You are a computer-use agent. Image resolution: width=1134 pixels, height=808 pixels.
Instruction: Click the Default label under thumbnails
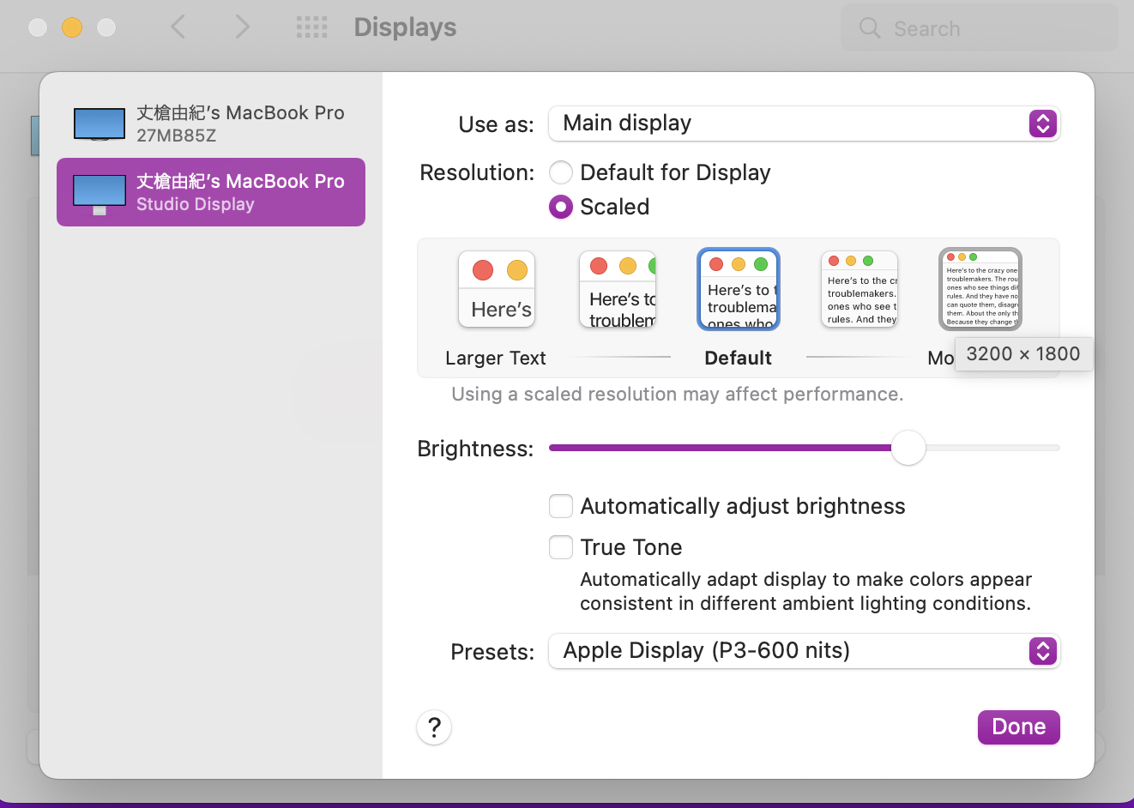click(x=739, y=359)
